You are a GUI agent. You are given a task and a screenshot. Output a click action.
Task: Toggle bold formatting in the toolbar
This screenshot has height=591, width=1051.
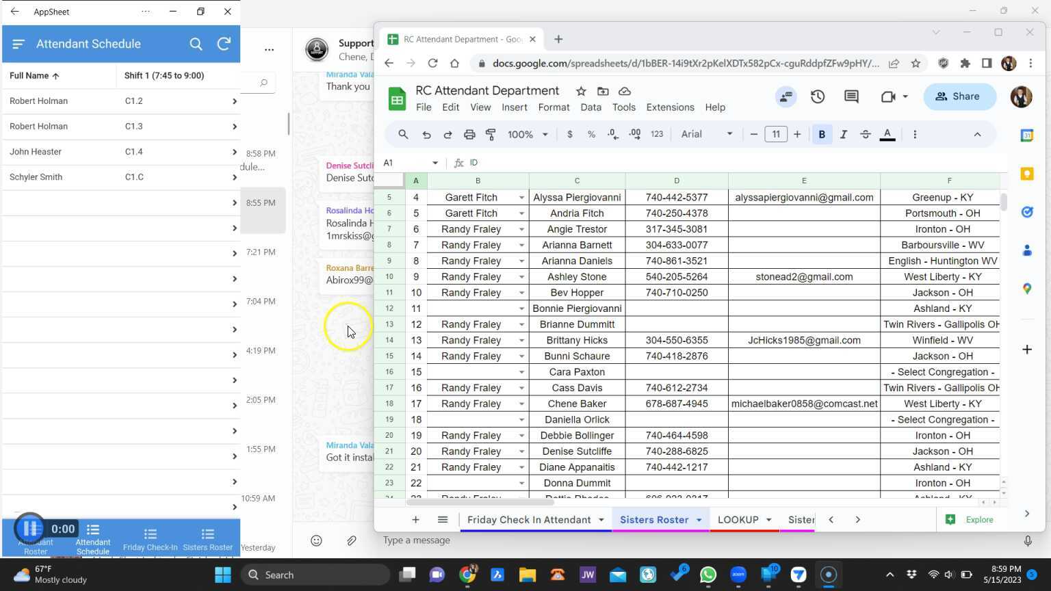821,134
